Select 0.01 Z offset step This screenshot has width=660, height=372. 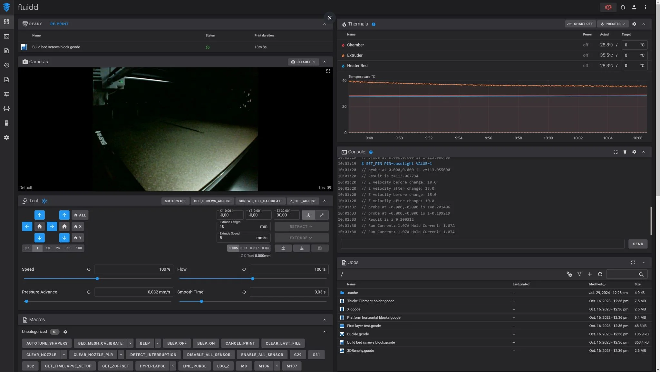click(244, 248)
